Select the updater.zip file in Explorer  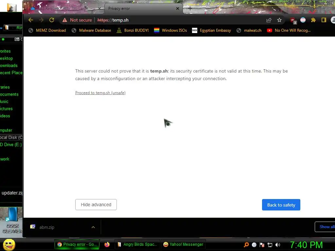point(12,193)
